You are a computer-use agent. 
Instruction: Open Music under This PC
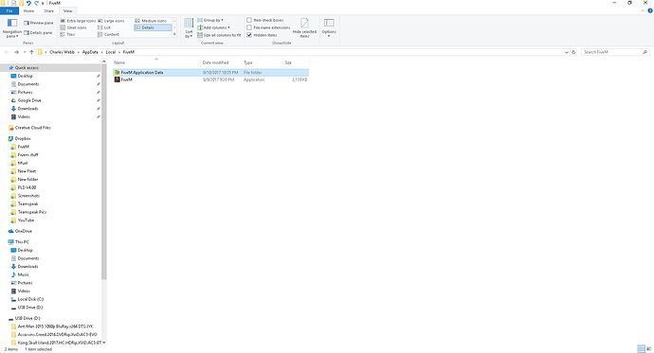pos(23,274)
